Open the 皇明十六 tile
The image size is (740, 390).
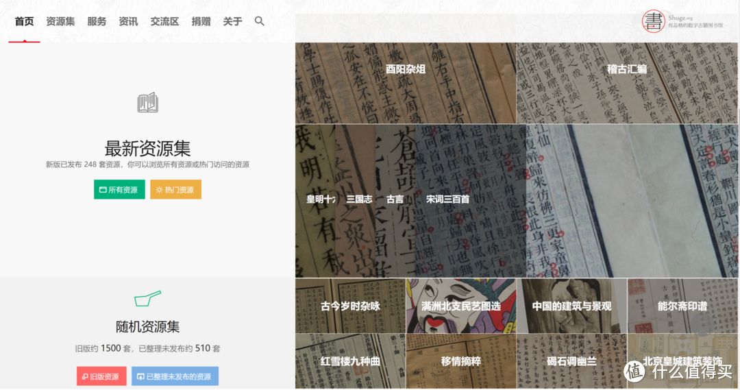[x=315, y=201]
